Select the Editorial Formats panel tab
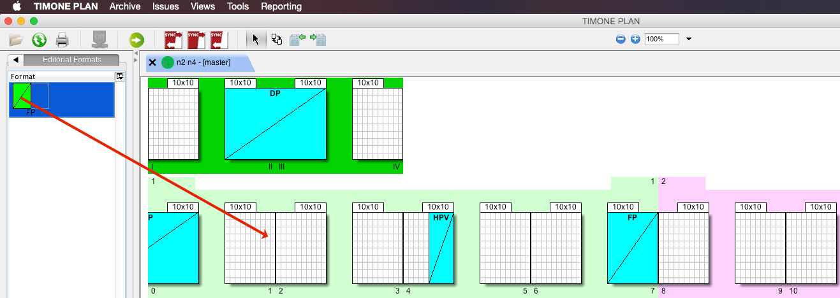This screenshot has height=298, width=840. pos(71,60)
